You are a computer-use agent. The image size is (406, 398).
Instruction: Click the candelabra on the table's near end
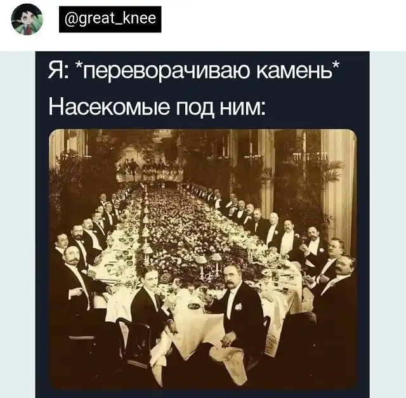point(207,268)
